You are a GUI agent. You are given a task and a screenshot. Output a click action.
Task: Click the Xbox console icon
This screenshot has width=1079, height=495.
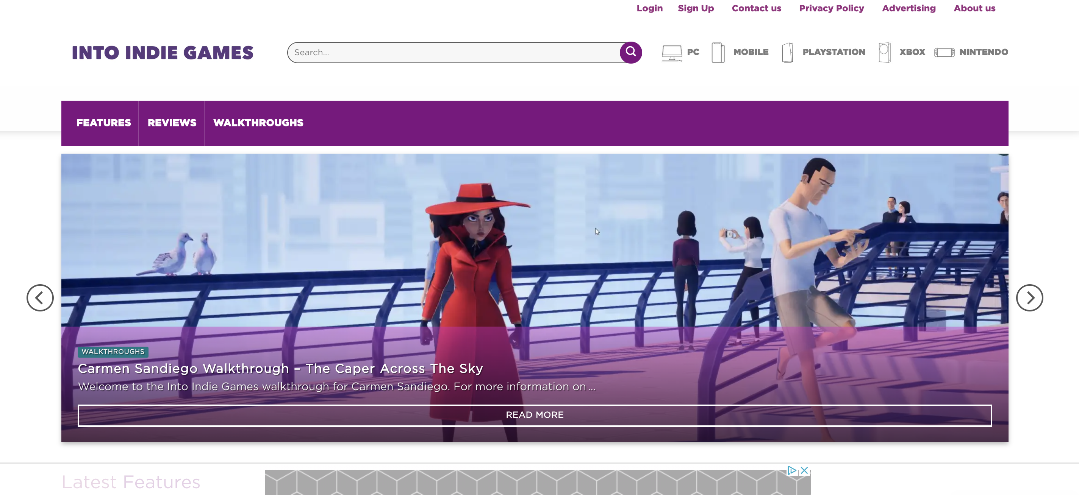[884, 53]
